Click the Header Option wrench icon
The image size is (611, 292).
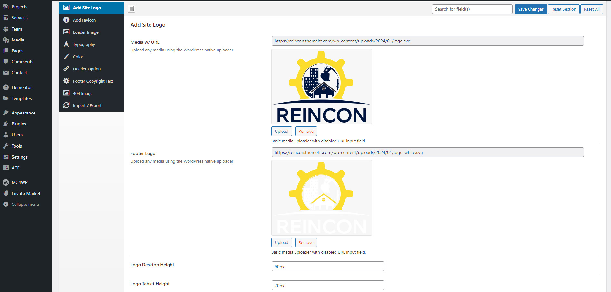pyautogui.click(x=66, y=69)
